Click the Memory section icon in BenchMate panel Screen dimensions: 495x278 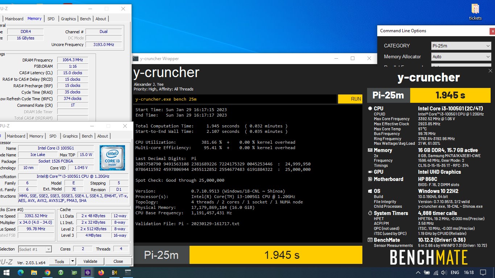click(370, 150)
